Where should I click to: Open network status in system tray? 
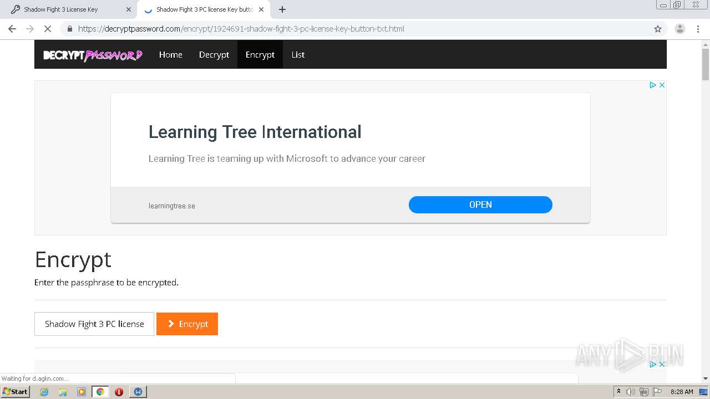click(644, 392)
